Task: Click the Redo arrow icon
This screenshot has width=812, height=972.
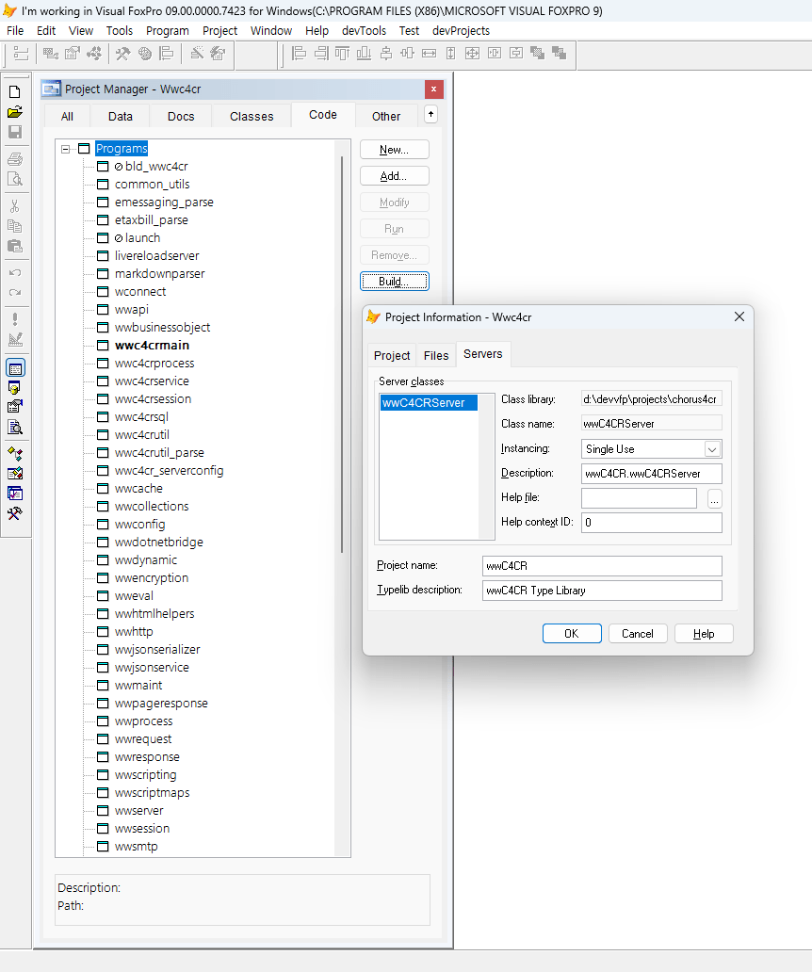Action: 15,293
